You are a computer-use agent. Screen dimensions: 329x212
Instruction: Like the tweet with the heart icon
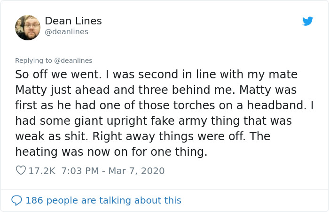click(x=21, y=171)
